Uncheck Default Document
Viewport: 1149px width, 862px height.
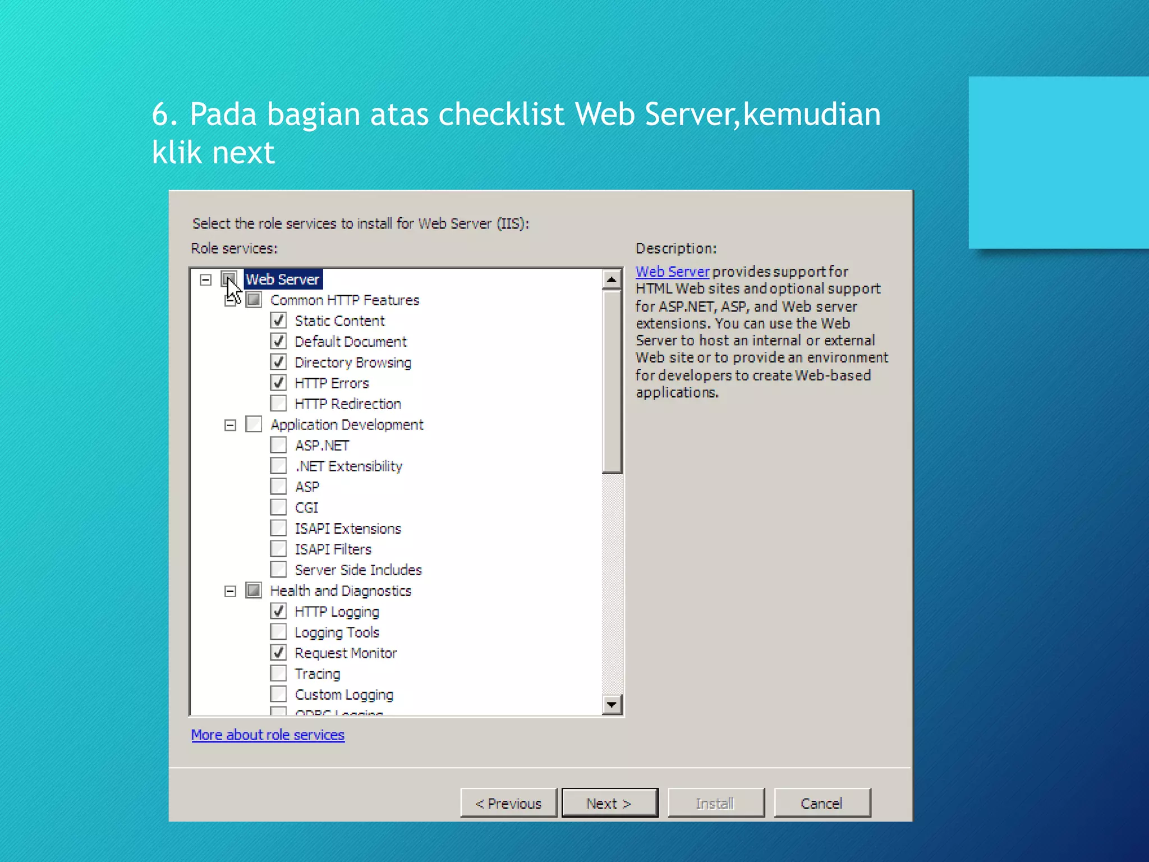pyautogui.click(x=278, y=341)
